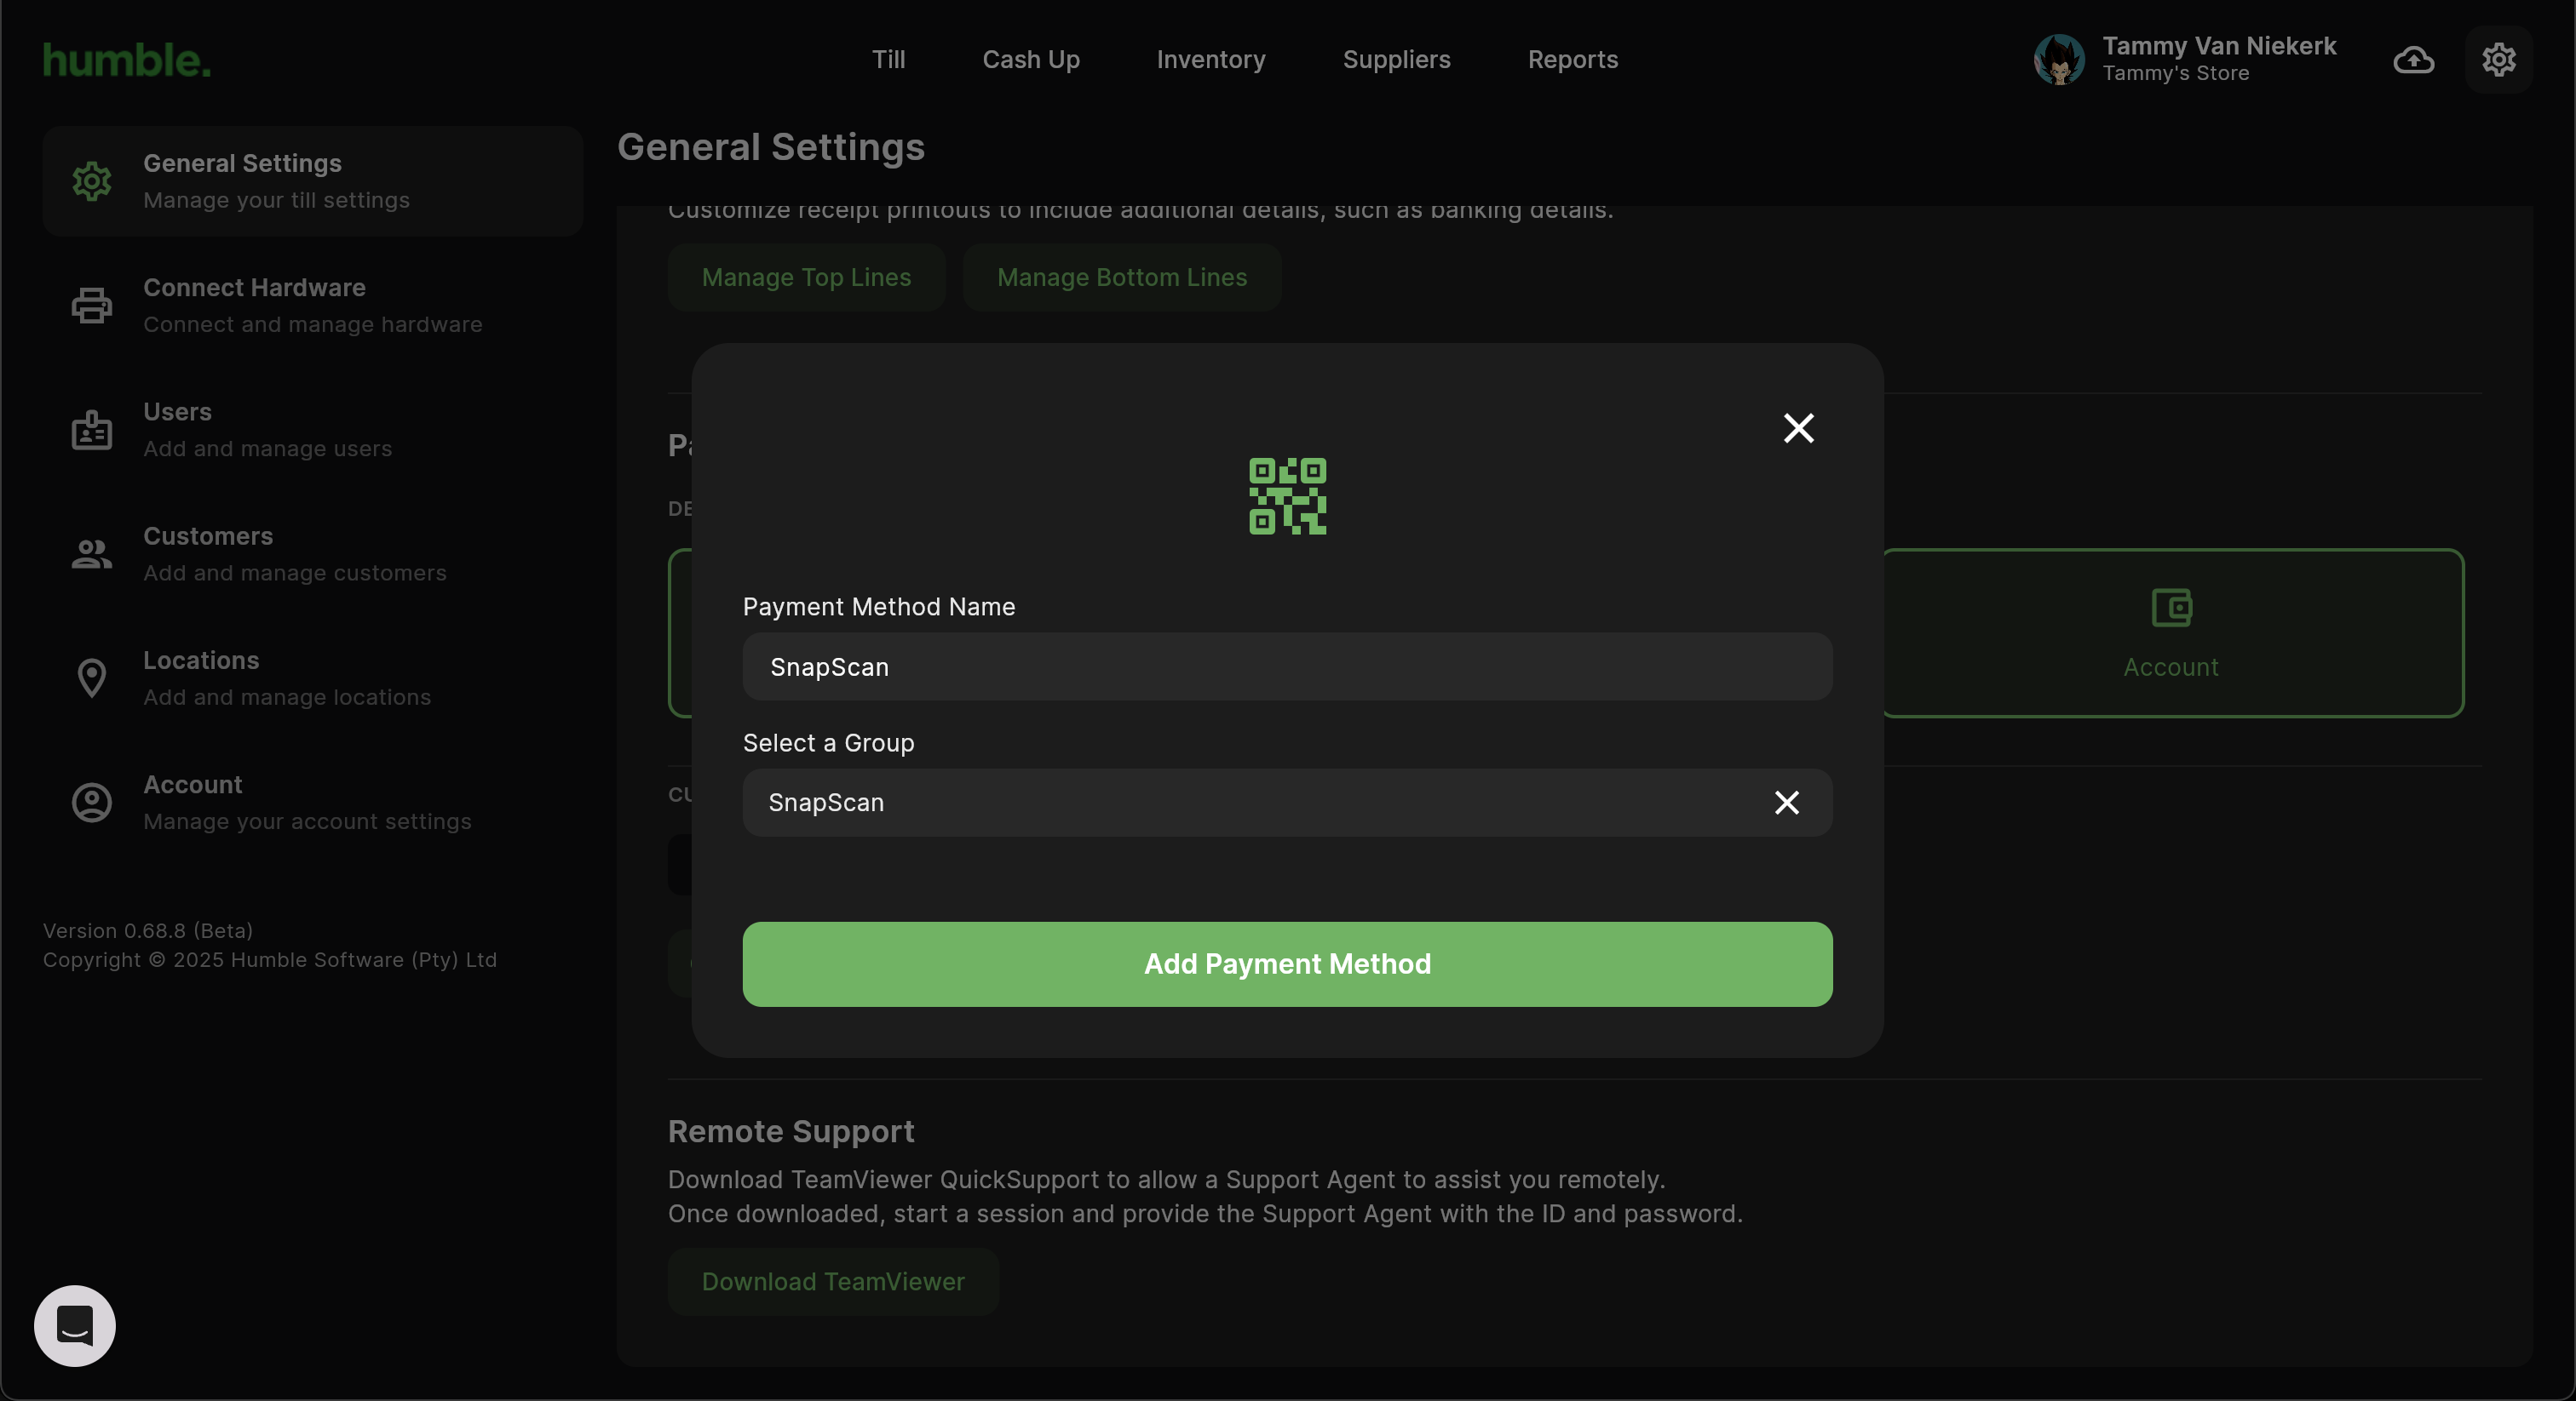This screenshot has height=1401, width=2576.
Task: Open Users settings
Action: [x=312, y=430]
